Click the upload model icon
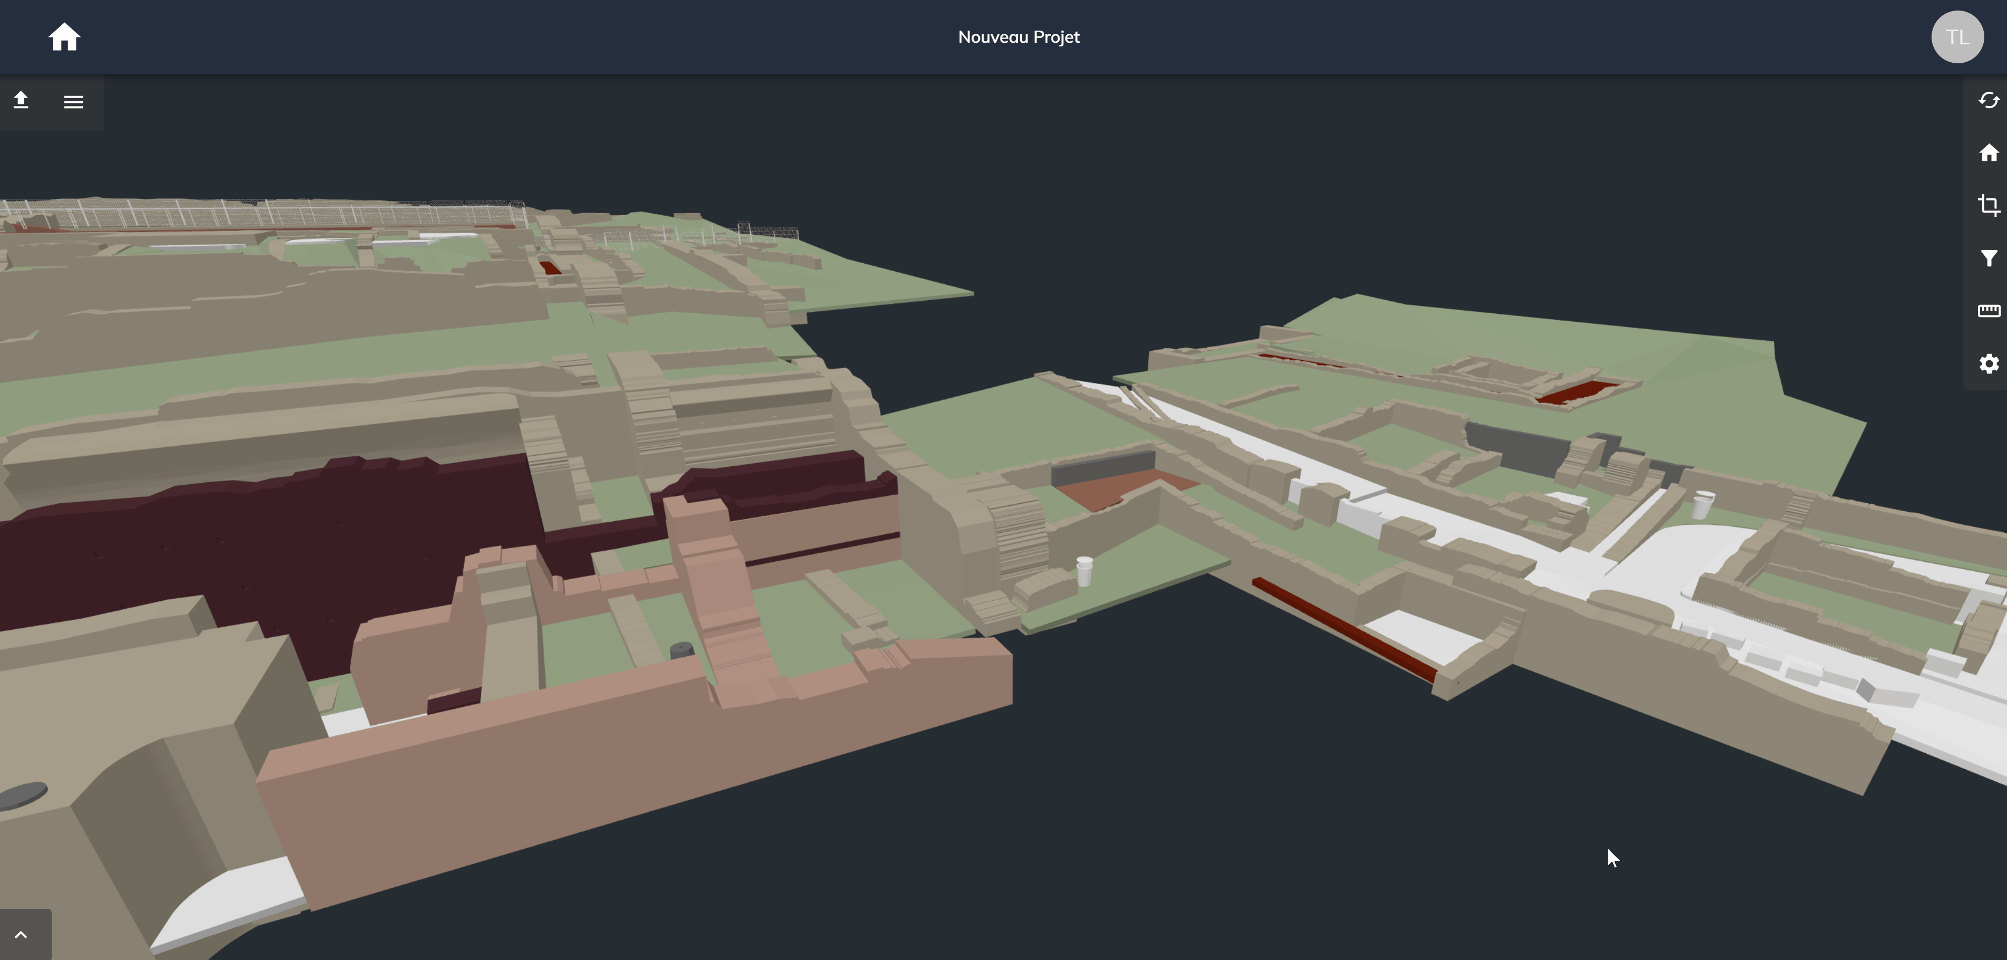The width and height of the screenshot is (2007, 960). pos(21,101)
